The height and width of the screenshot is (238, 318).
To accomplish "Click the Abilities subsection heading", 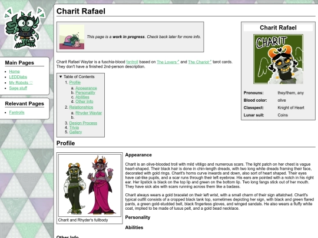I will coord(134,227).
